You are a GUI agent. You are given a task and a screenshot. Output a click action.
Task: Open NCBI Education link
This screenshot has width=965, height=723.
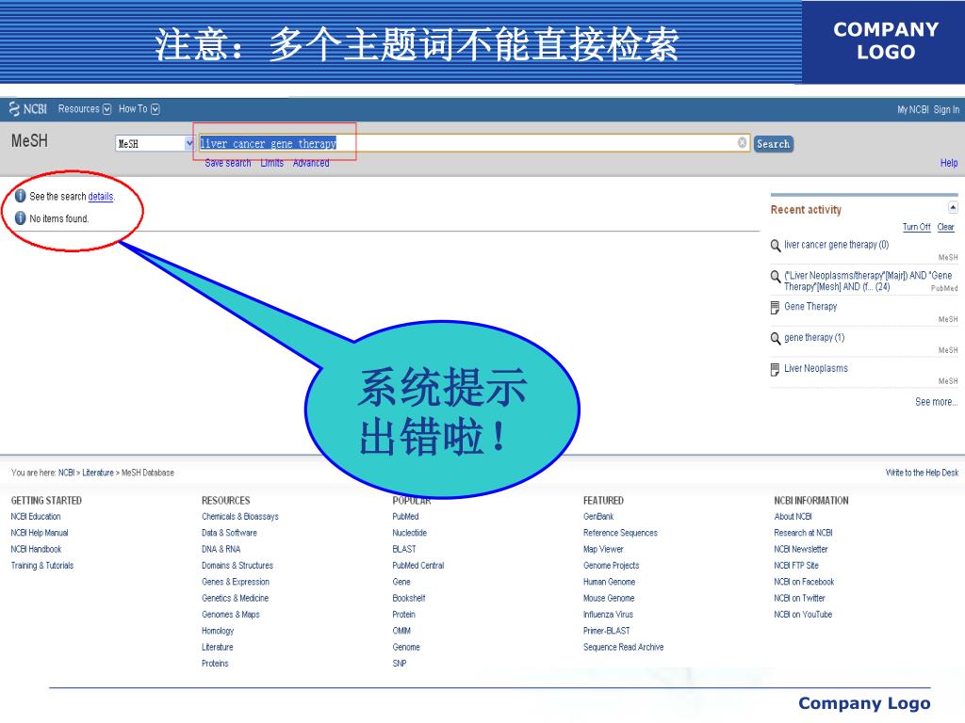tap(36, 517)
